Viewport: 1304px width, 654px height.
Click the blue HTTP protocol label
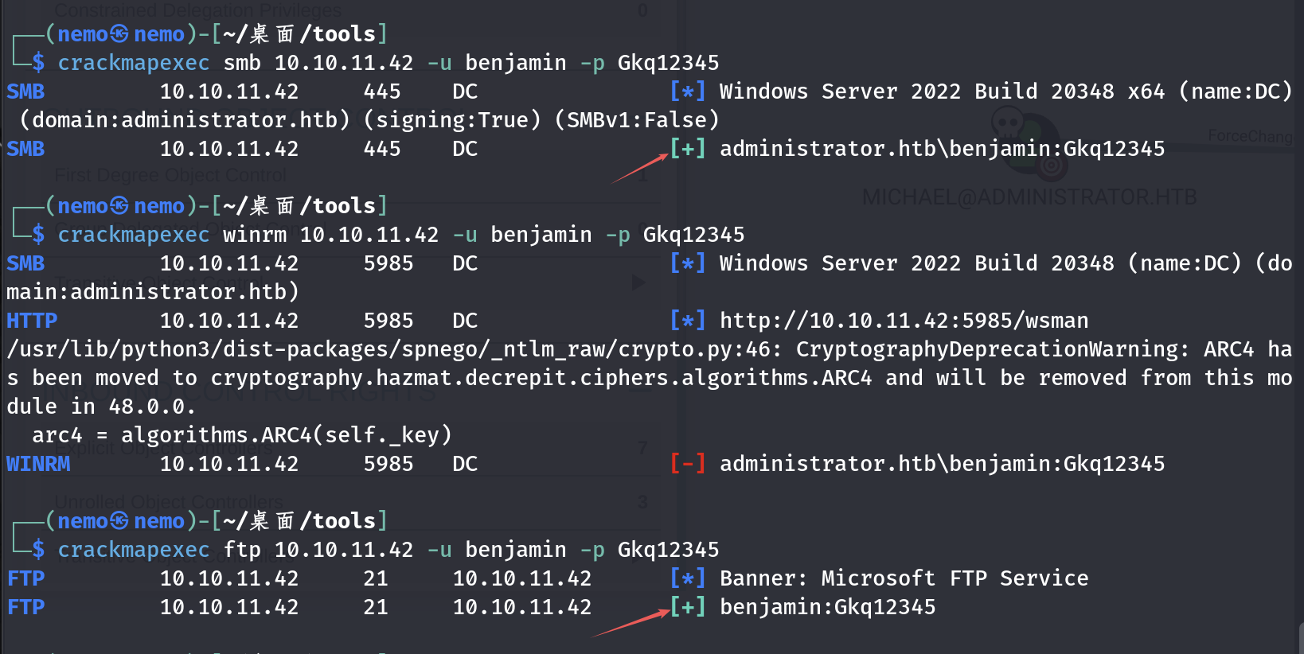(x=32, y=321)
